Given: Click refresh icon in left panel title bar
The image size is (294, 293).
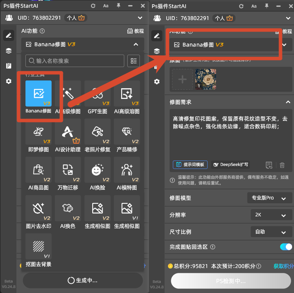Looking at the screenshot, I should (x=93, y=6).
